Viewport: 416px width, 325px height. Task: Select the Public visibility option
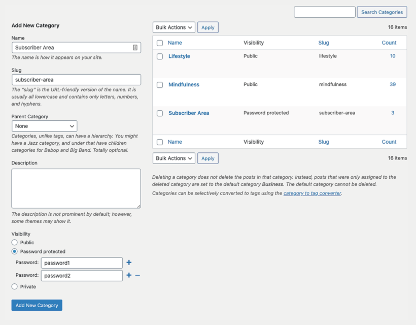point(15,242)
